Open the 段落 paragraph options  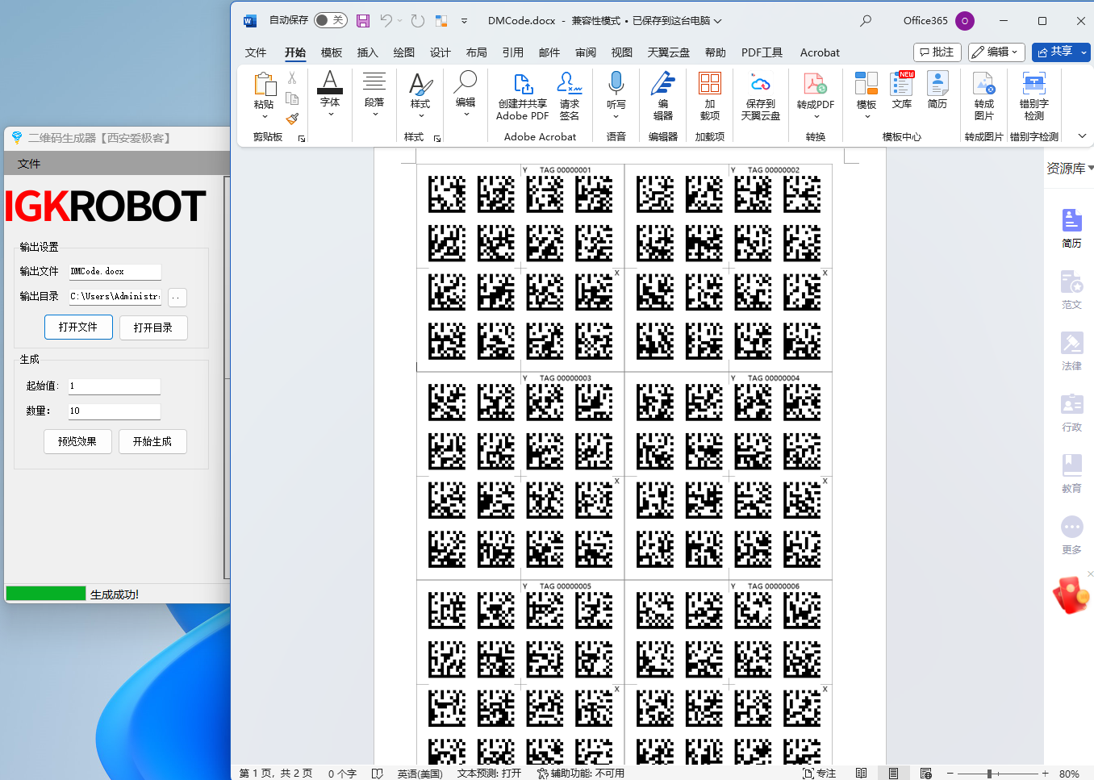[x=374, y=93]
